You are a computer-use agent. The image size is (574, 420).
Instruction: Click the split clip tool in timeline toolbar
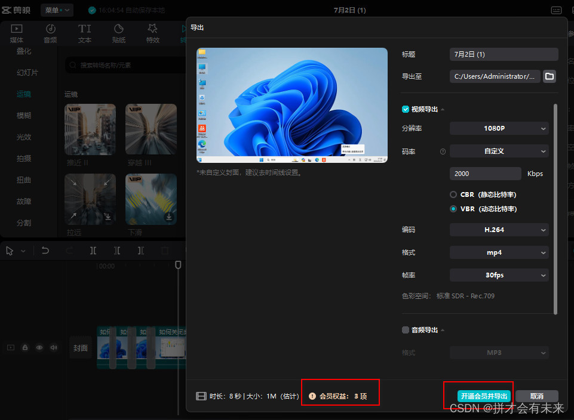coord(93,251)
